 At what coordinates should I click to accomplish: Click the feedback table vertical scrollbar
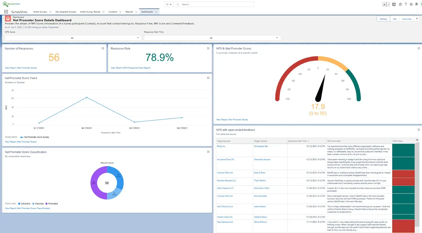pos(417,185)
